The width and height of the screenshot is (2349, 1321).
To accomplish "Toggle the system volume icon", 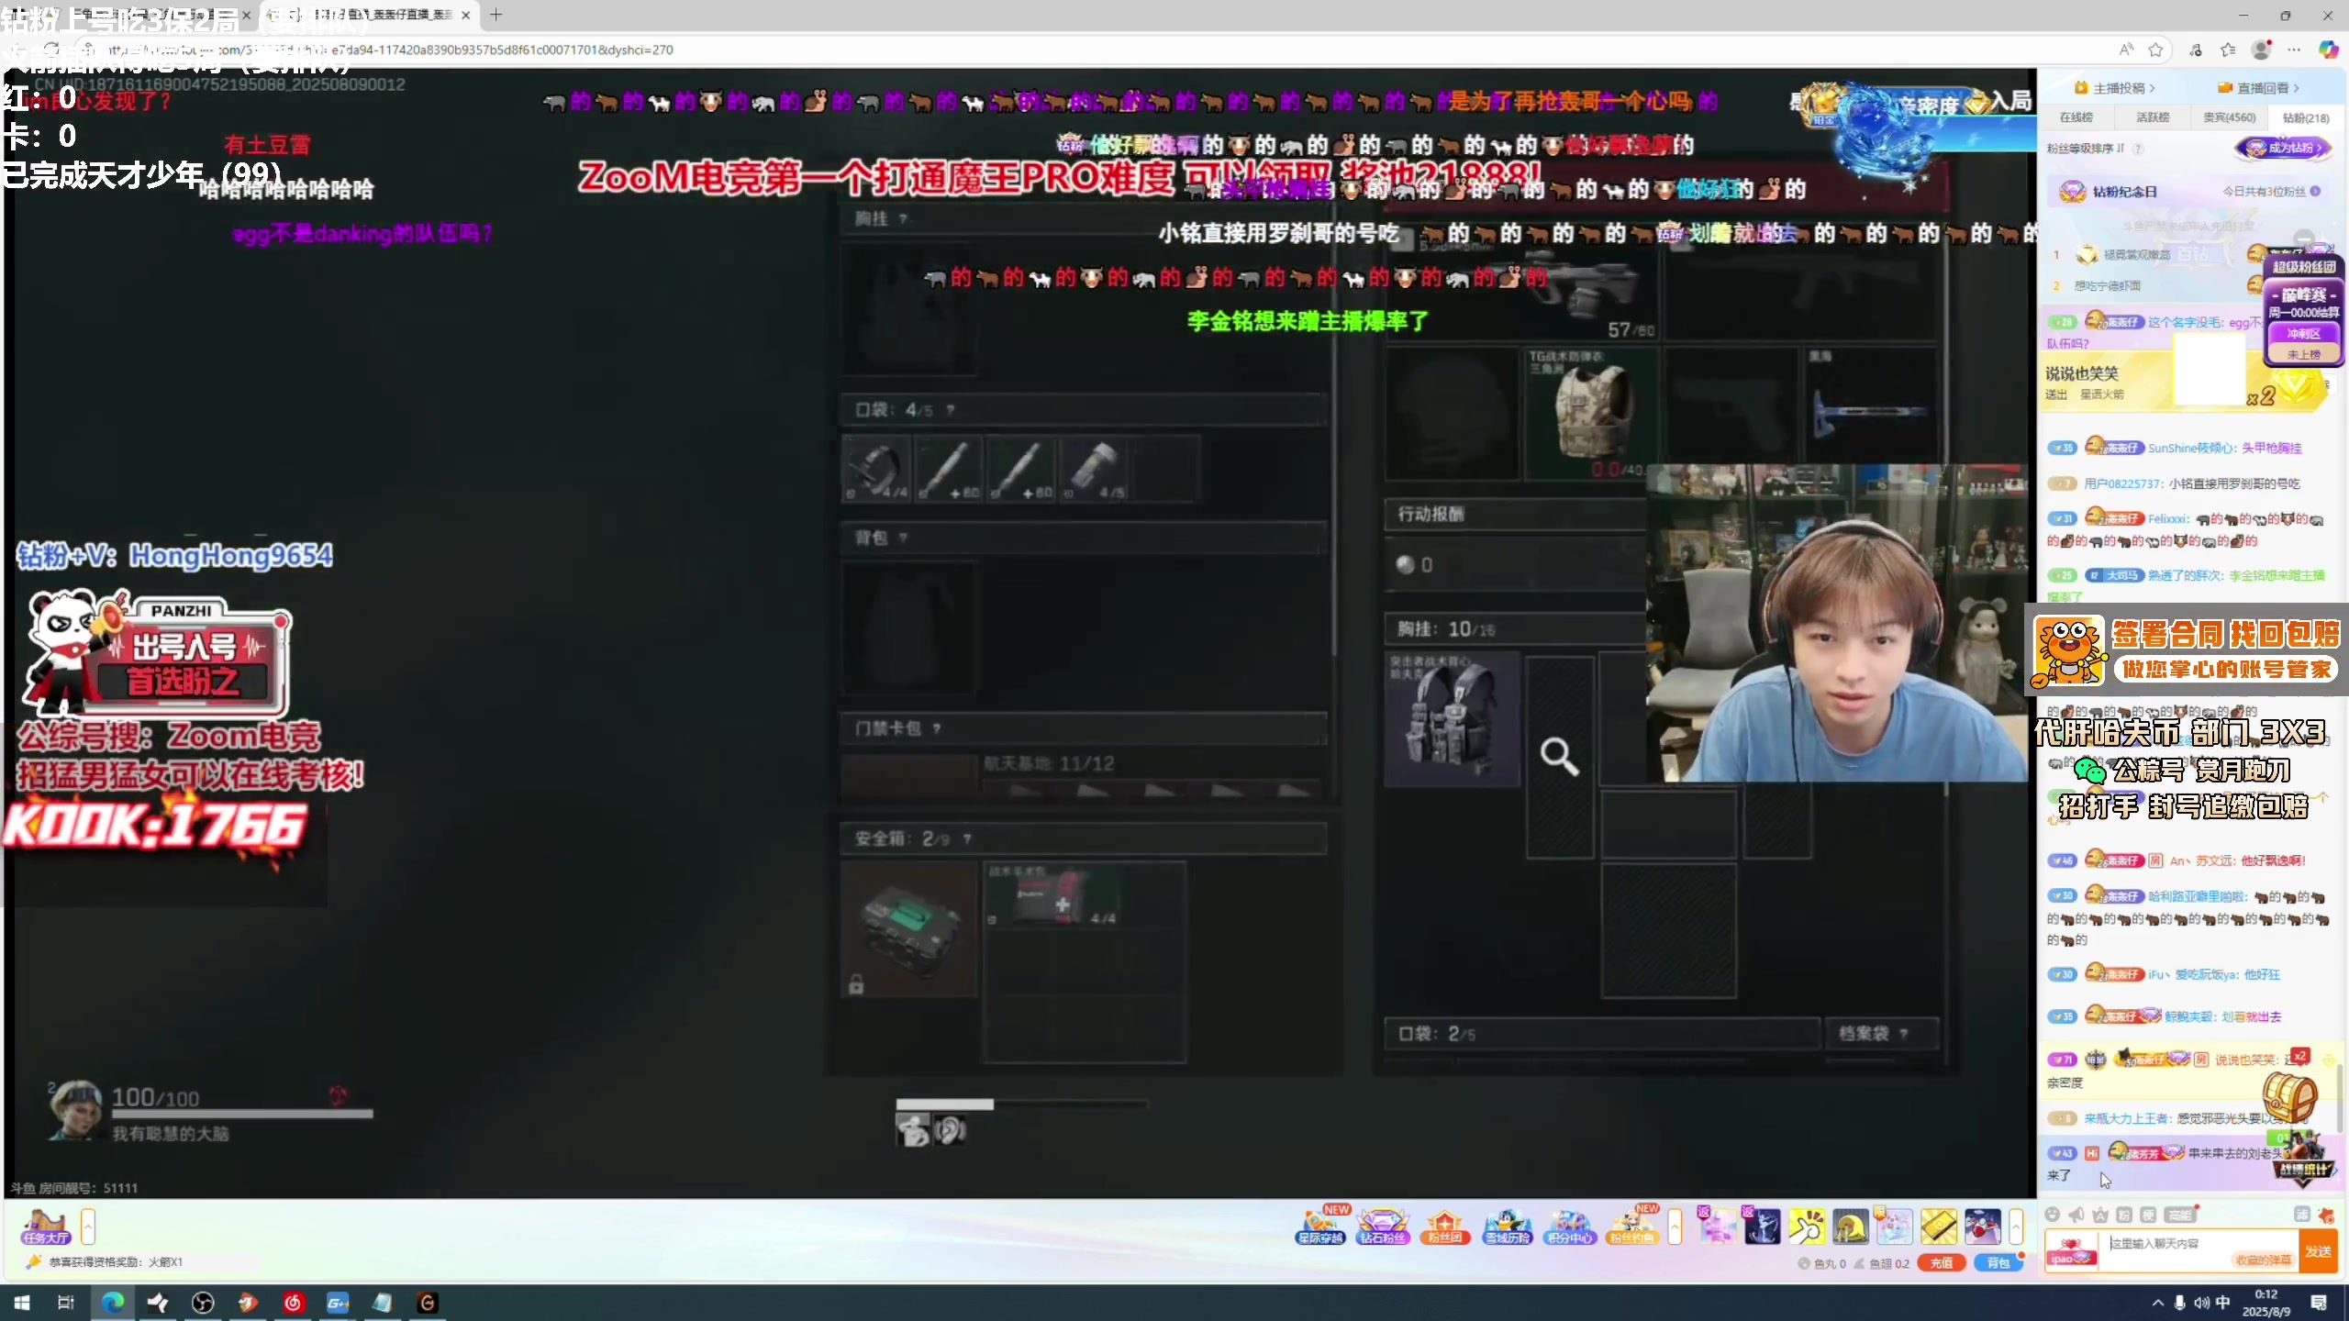I will [2201, 1303].
